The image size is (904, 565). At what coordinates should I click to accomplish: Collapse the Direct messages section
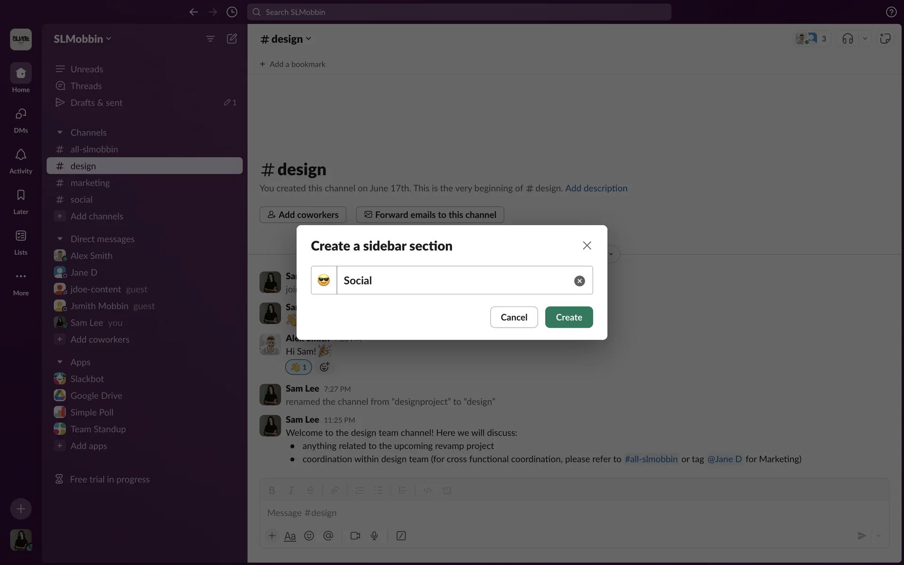[60, 239]
